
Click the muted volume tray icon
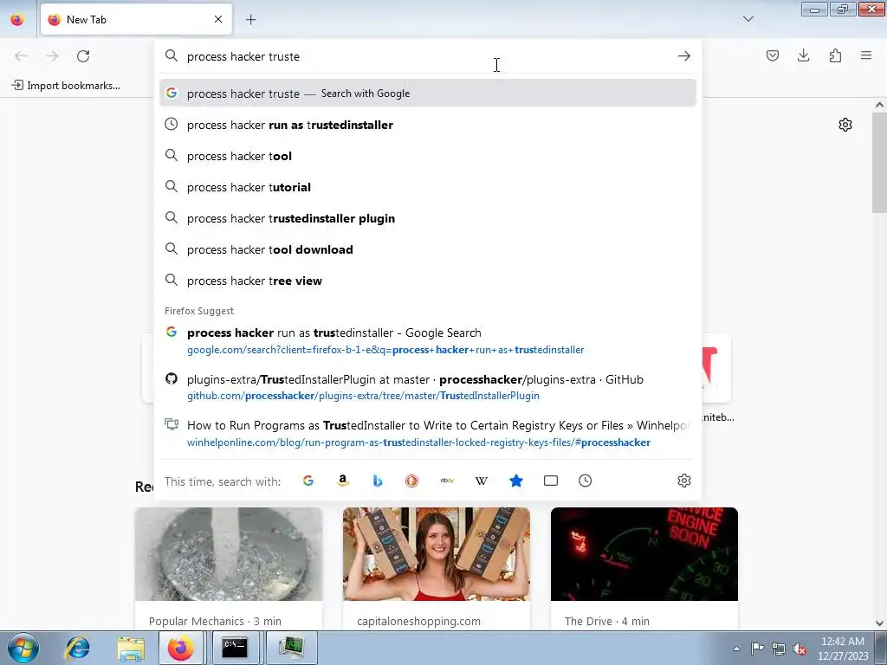point(800,649)
